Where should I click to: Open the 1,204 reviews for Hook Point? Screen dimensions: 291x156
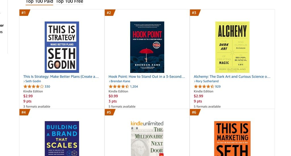(134, 87)
